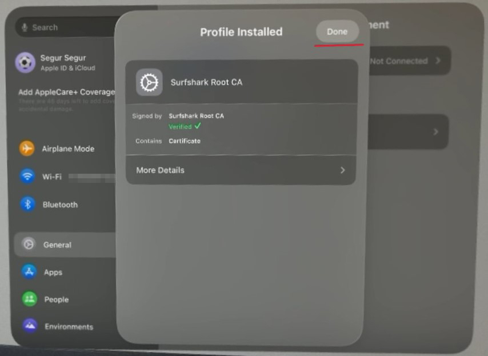Image resolution: width=488 pixels, height=356 pixels.
Task: Select the Profile Installed dialog title
Action: [x=241, y=32]
